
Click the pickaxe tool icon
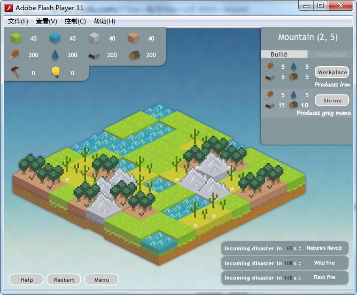click(15, 73)
